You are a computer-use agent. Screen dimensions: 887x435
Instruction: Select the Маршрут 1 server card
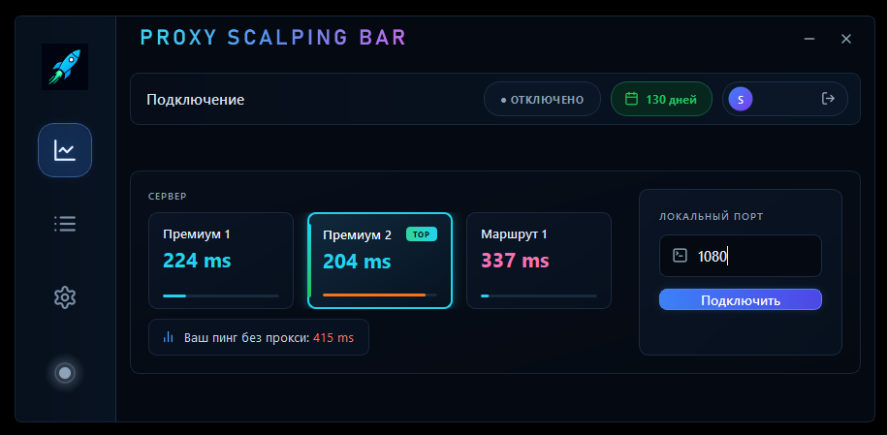coord(539,261)
